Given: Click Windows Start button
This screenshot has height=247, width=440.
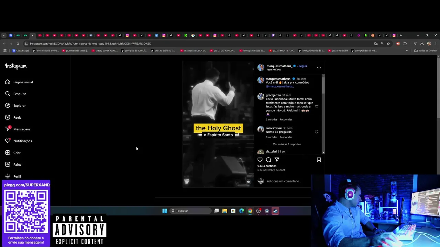Looking at the screenshot, I should tap(165, 211).
